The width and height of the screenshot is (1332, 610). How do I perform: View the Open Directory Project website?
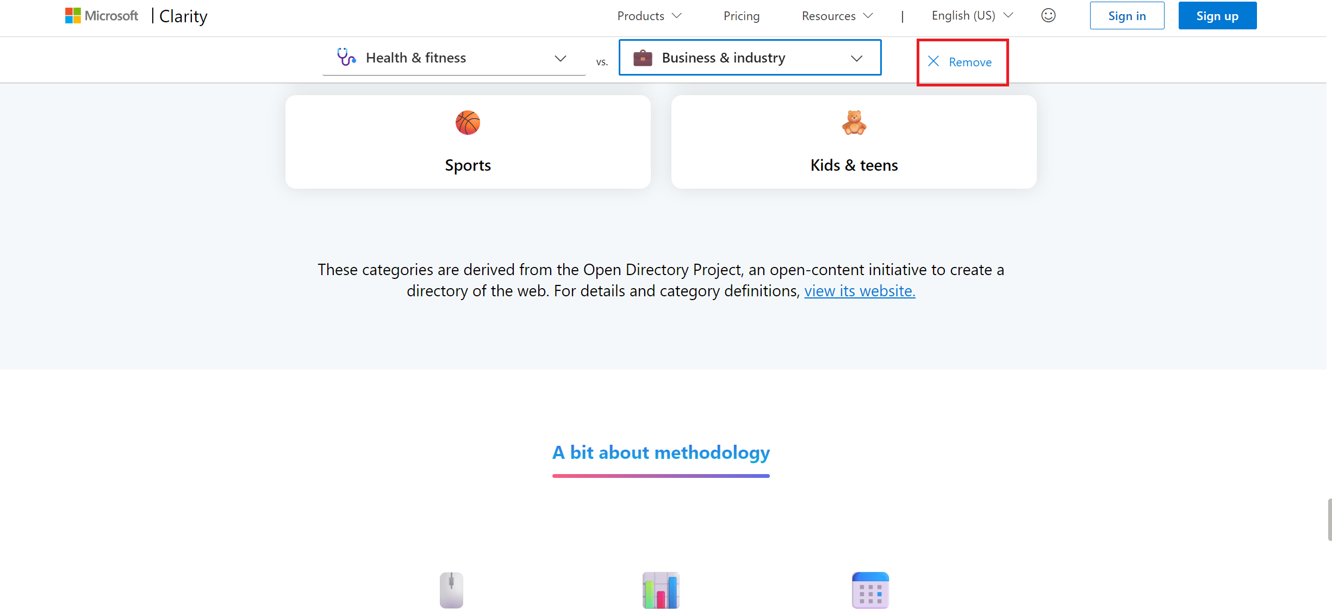click(860, 290)
